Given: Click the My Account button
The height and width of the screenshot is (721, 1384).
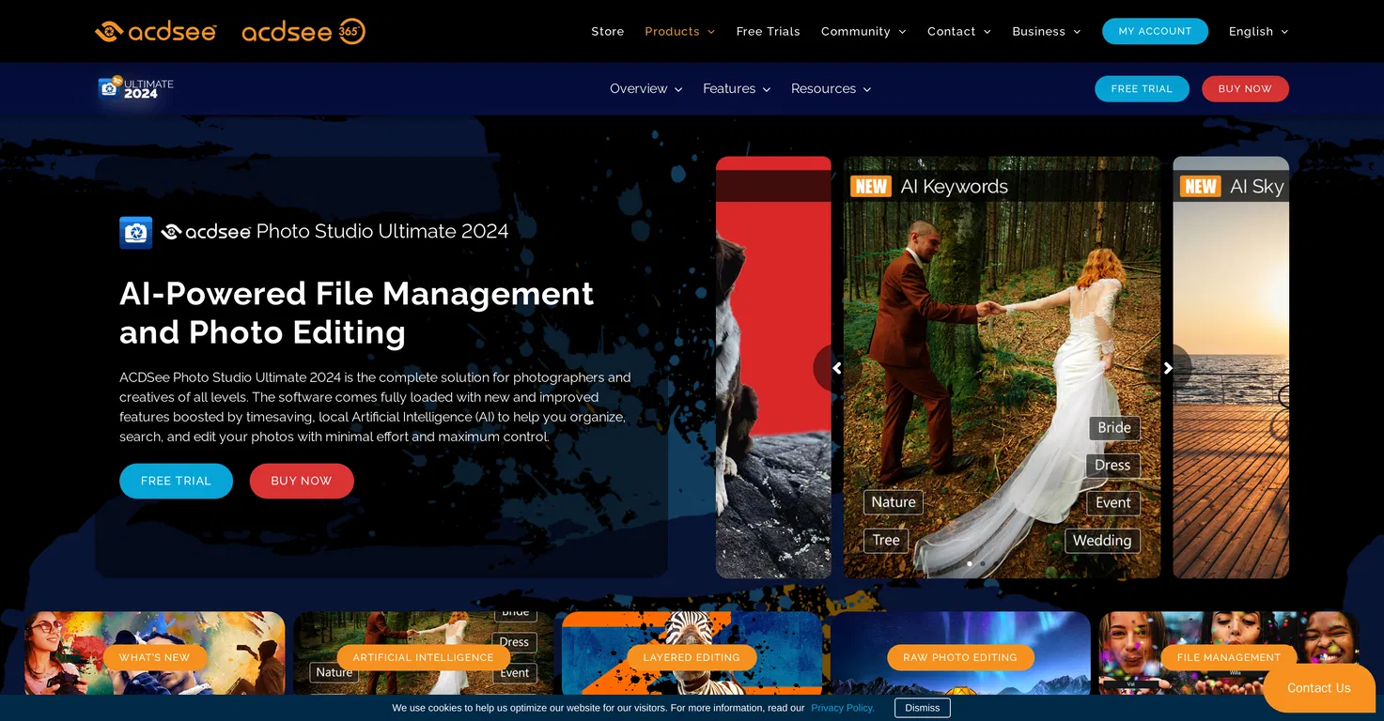Looking at the screenshot, I should [x=1155, y=31].
